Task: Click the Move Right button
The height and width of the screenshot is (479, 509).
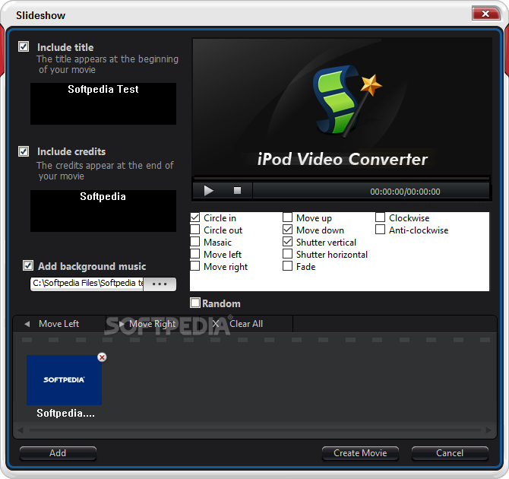Action: click(152, 324)
